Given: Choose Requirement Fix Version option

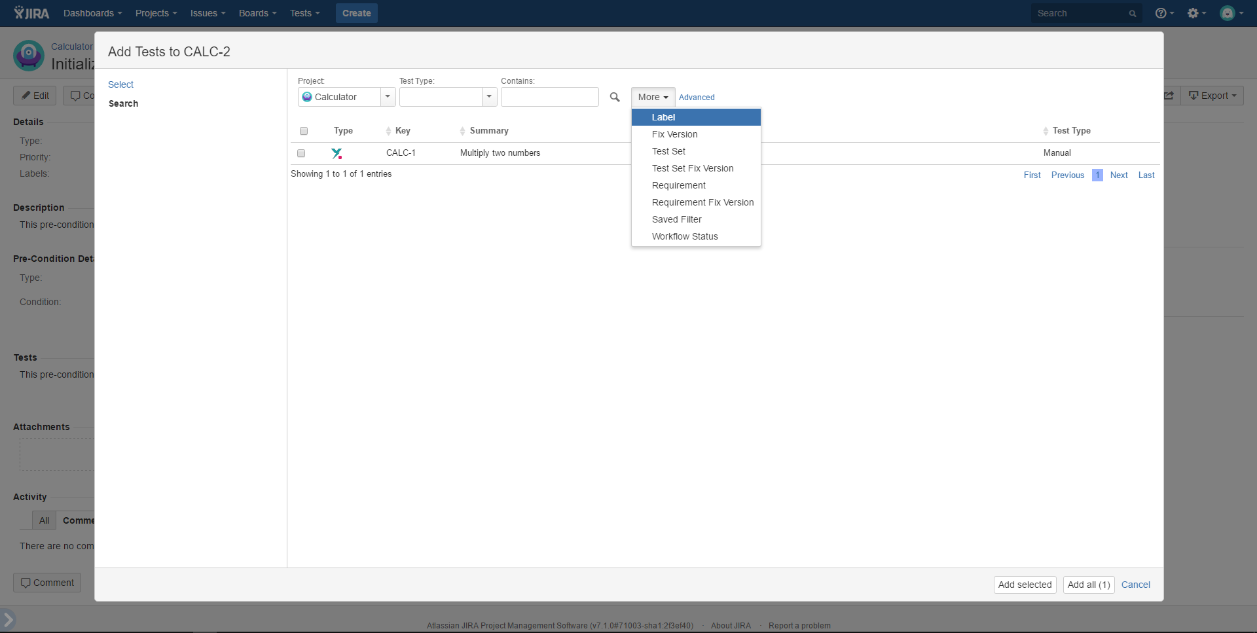Looking at the screenshot, I should 696,202.
